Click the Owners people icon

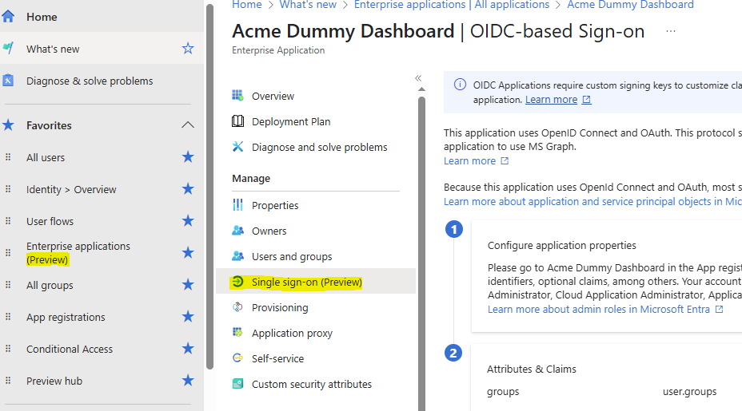(x=237, y=231)
